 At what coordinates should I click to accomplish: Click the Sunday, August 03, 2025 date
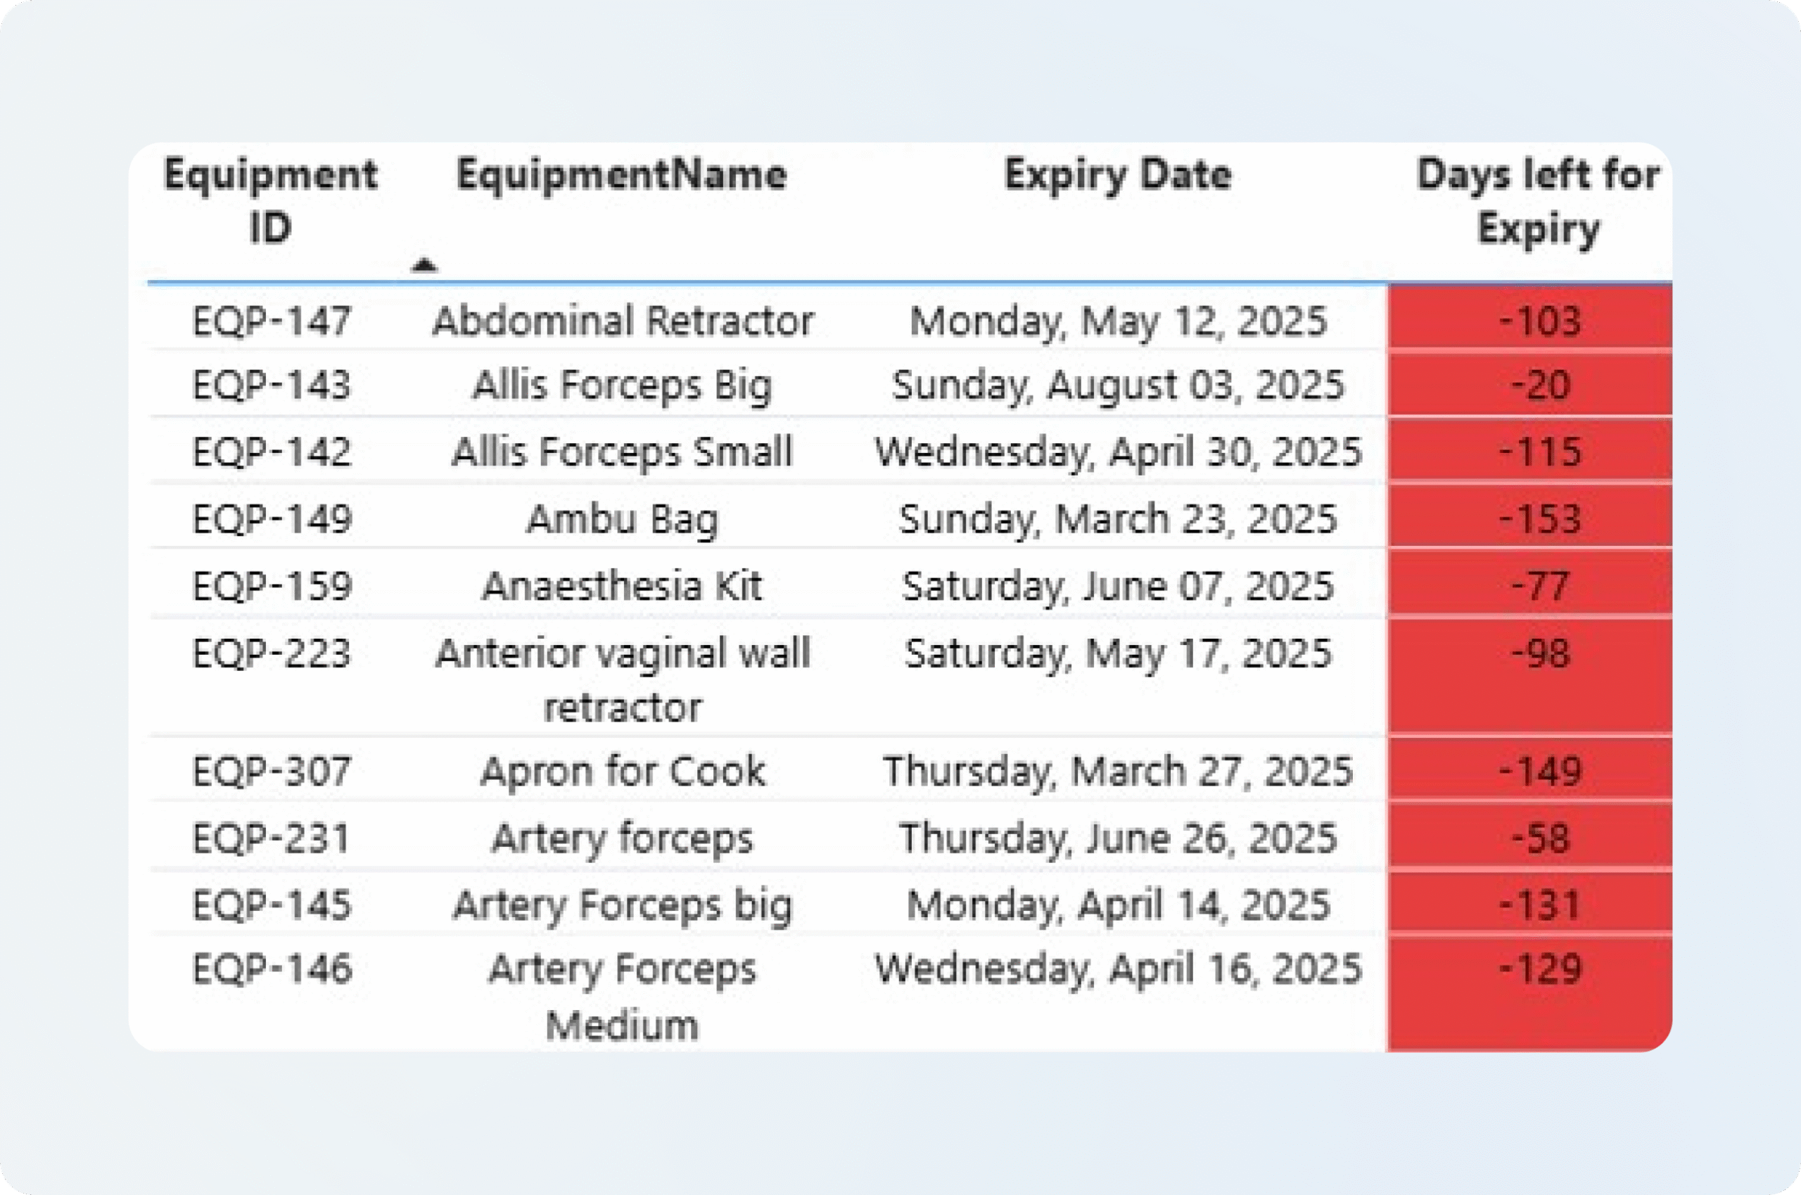(1117, 385)
